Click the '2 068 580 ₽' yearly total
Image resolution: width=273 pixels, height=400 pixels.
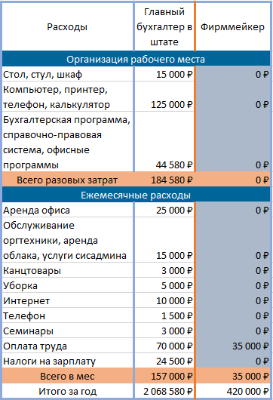click(164, 390)
